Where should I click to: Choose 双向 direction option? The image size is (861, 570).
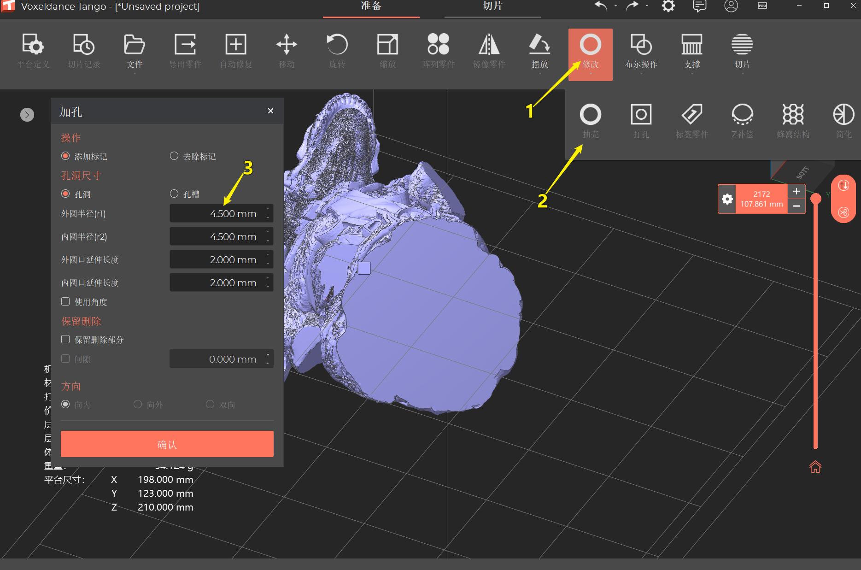[210, 404]
